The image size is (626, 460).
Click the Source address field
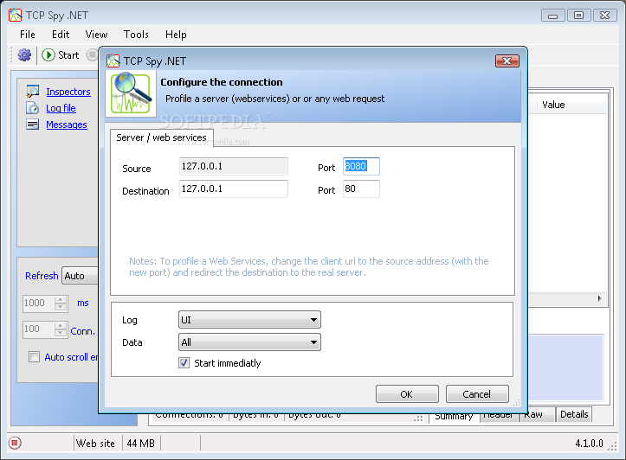[x=234, y=166]
